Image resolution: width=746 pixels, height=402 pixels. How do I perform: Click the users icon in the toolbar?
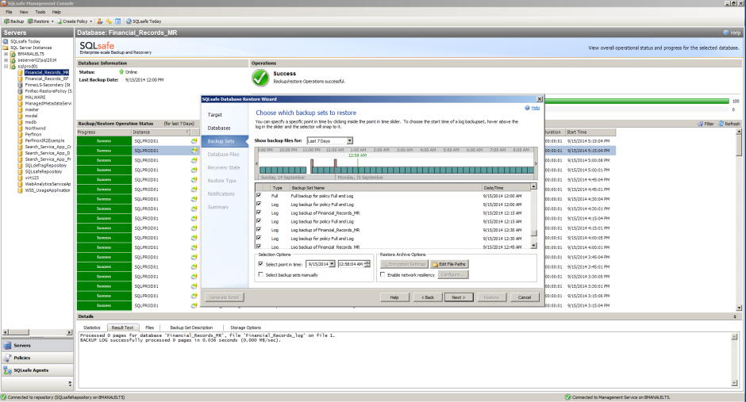point(100,21)
